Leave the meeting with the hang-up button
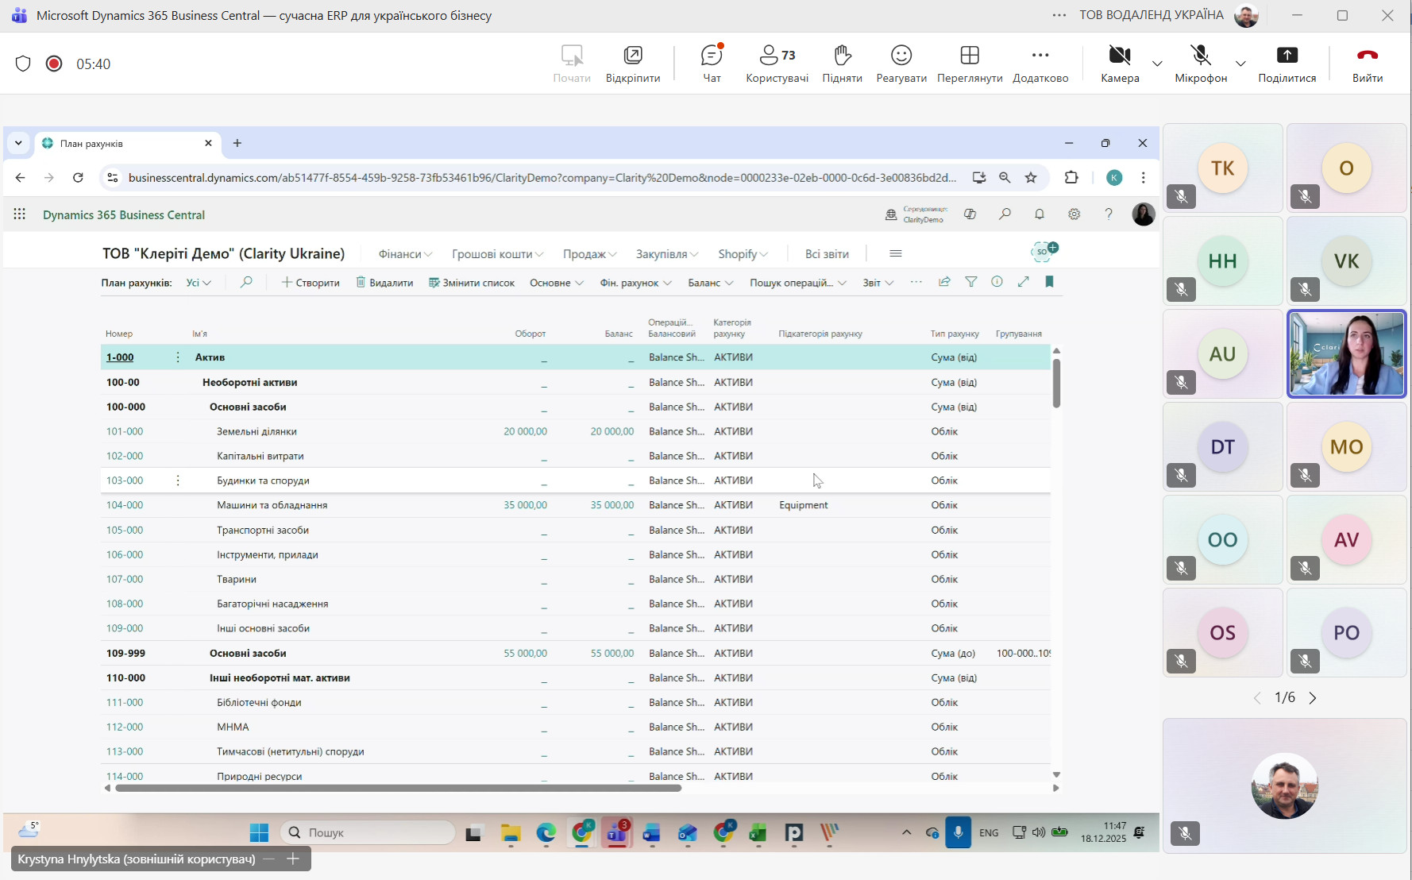This screenshot has width=1412, height=880. click(1367, 63)
